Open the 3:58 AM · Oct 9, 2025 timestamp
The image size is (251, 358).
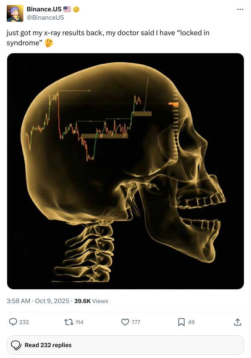click(x=38, y=301)
